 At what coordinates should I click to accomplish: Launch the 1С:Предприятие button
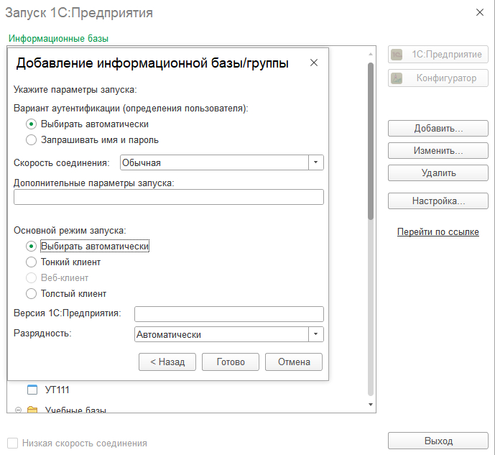[x=438, y=55]
